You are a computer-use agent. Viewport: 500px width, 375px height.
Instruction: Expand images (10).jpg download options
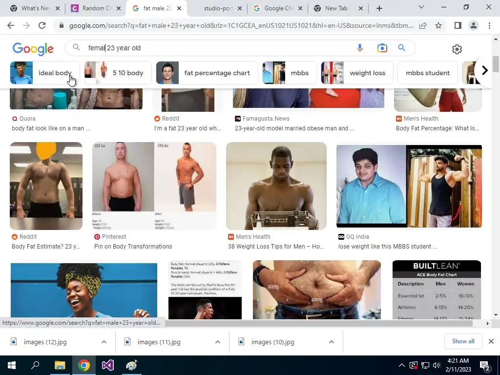pyautogui.click(x=332, y=342)
